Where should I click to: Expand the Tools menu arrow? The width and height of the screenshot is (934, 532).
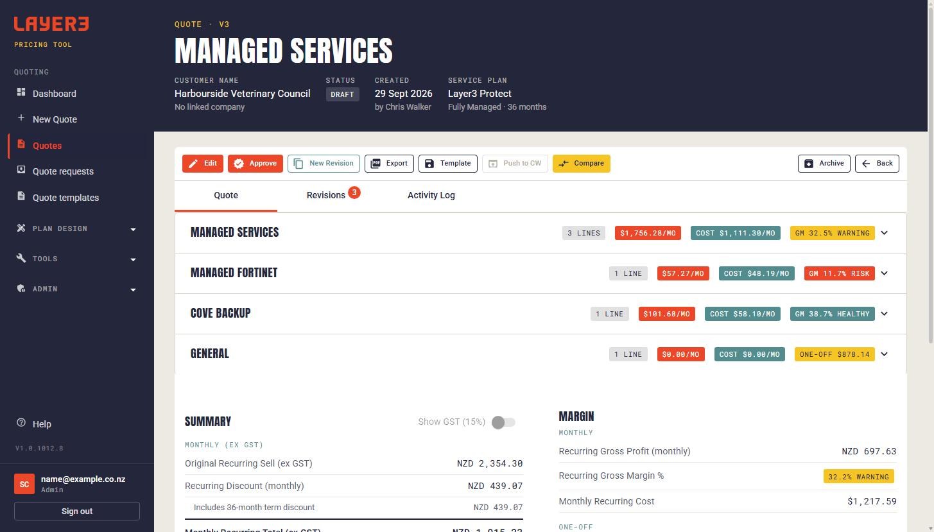pyautogui.click(x=133, y=259)
